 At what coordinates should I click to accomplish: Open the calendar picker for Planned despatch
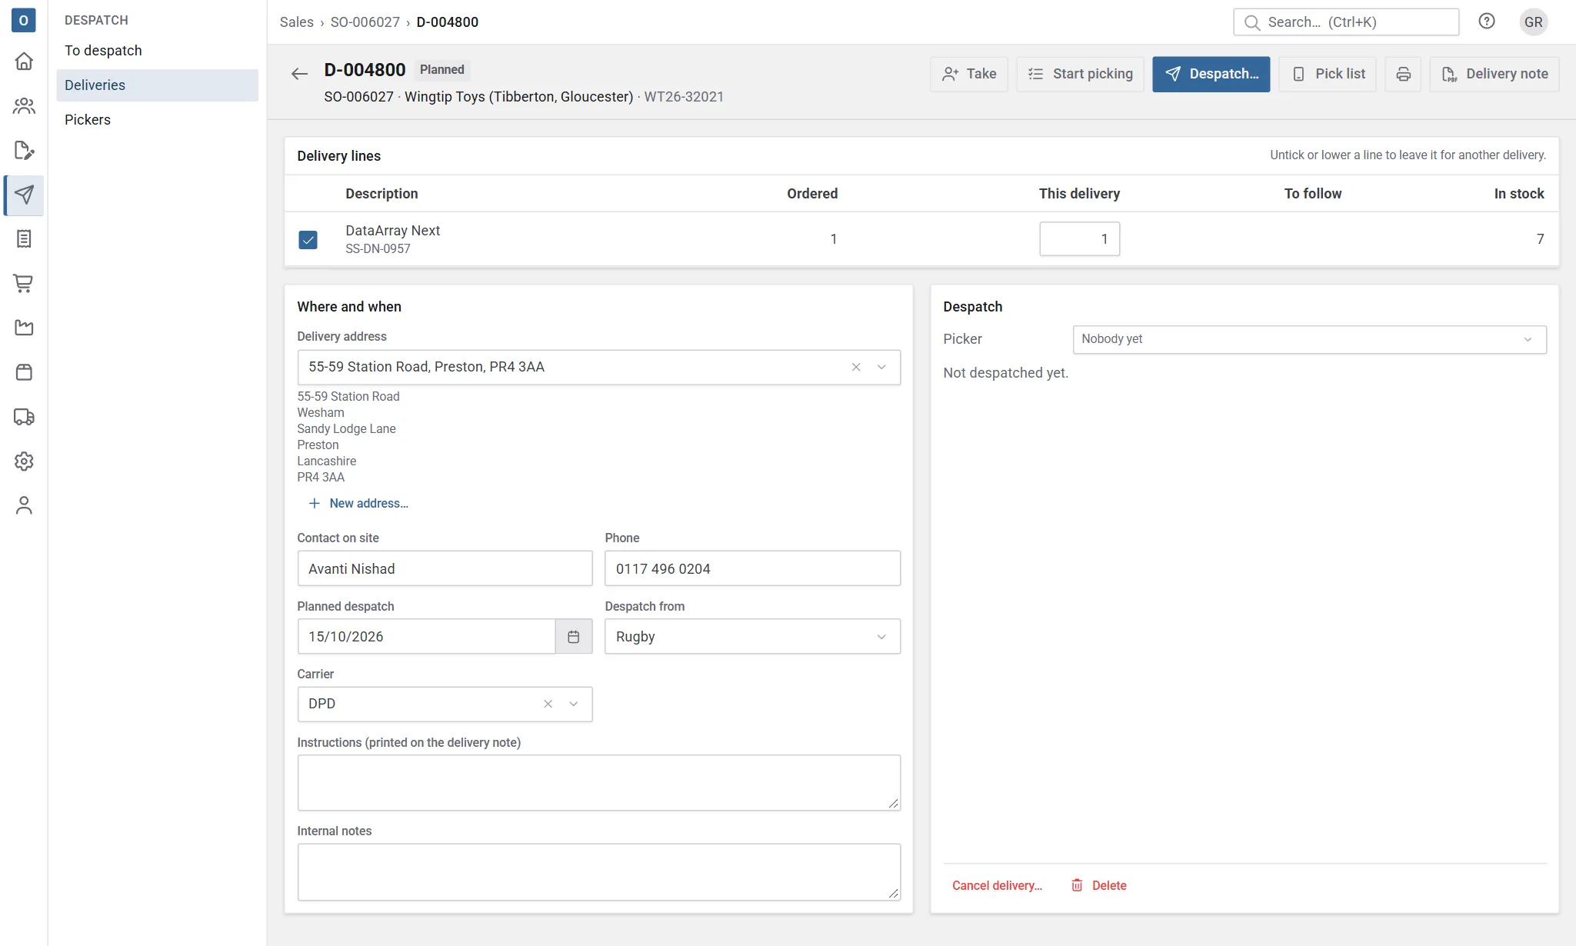[x=574, y=637]
